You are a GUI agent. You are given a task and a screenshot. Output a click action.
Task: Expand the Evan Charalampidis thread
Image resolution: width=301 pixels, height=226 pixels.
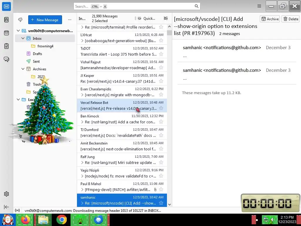[x=82, y=95]
